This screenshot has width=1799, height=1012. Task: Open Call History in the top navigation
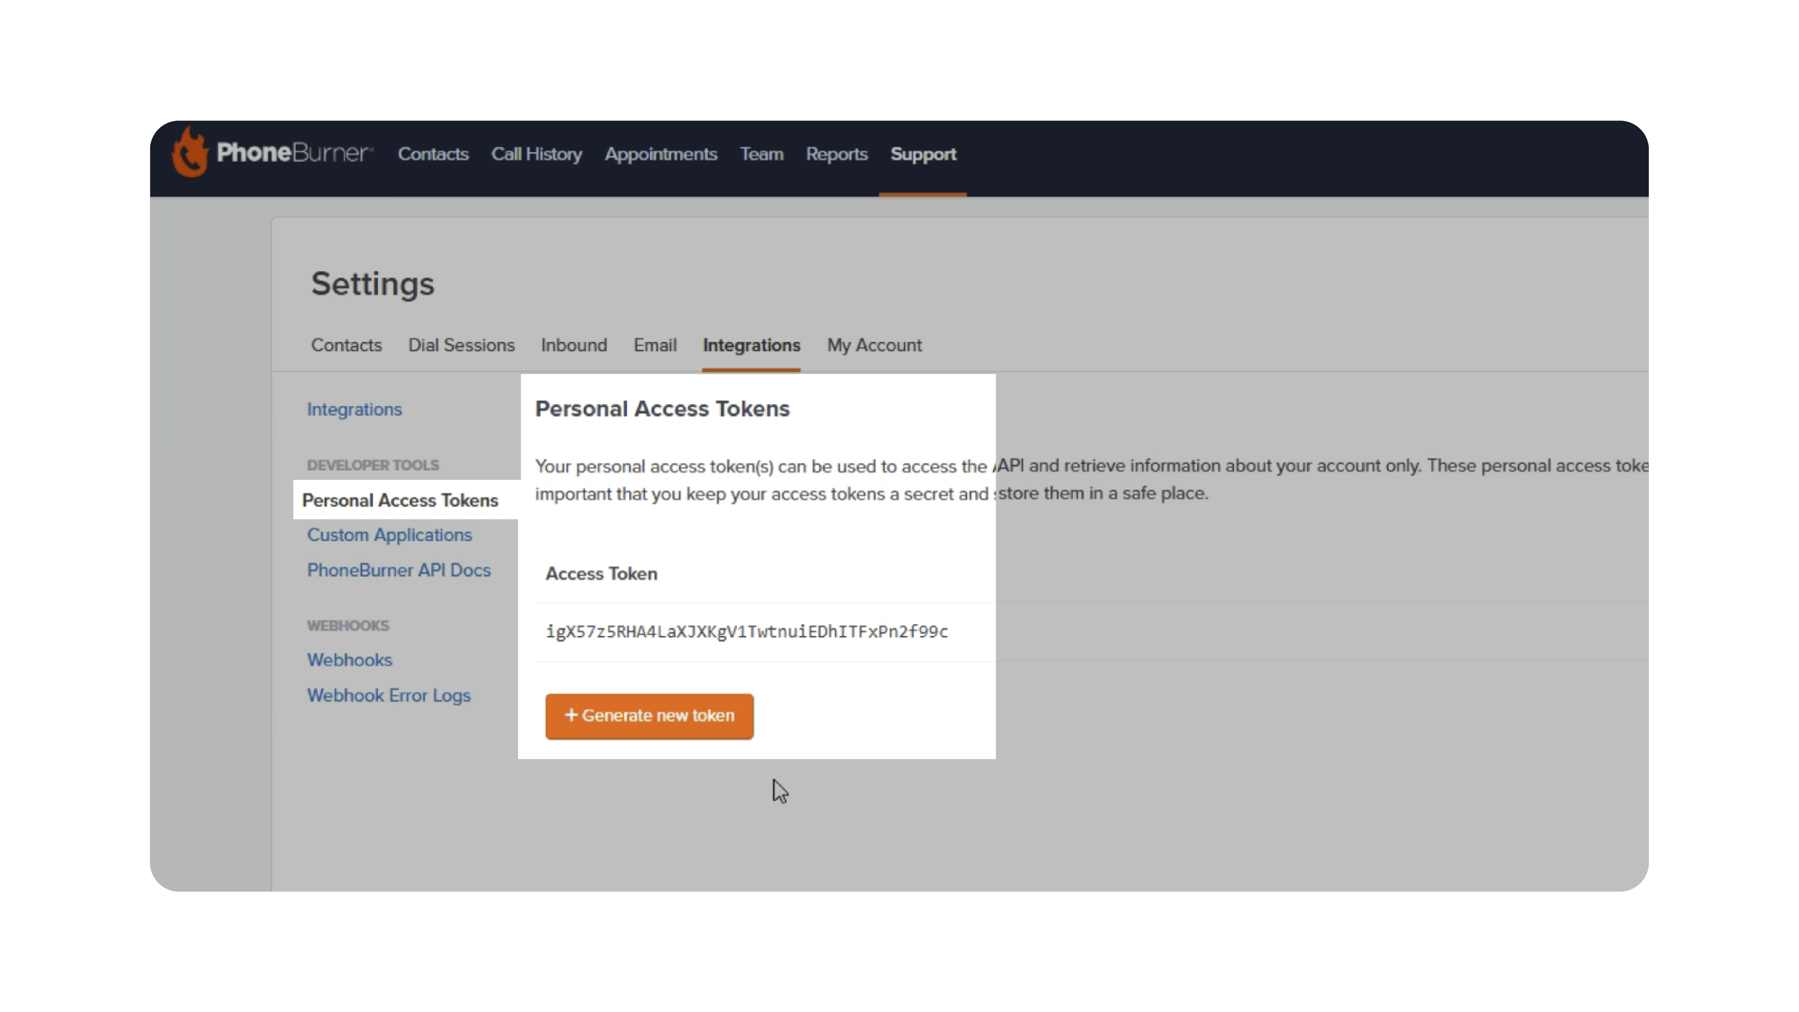(536, 154)
